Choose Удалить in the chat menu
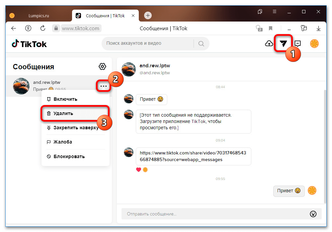332x232 pixels. coord(75,113)
